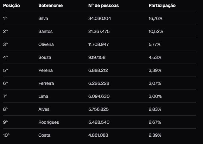Select the 3,00% participation value
The height and width of the screenshot is (144, 203).
[155, 96]
